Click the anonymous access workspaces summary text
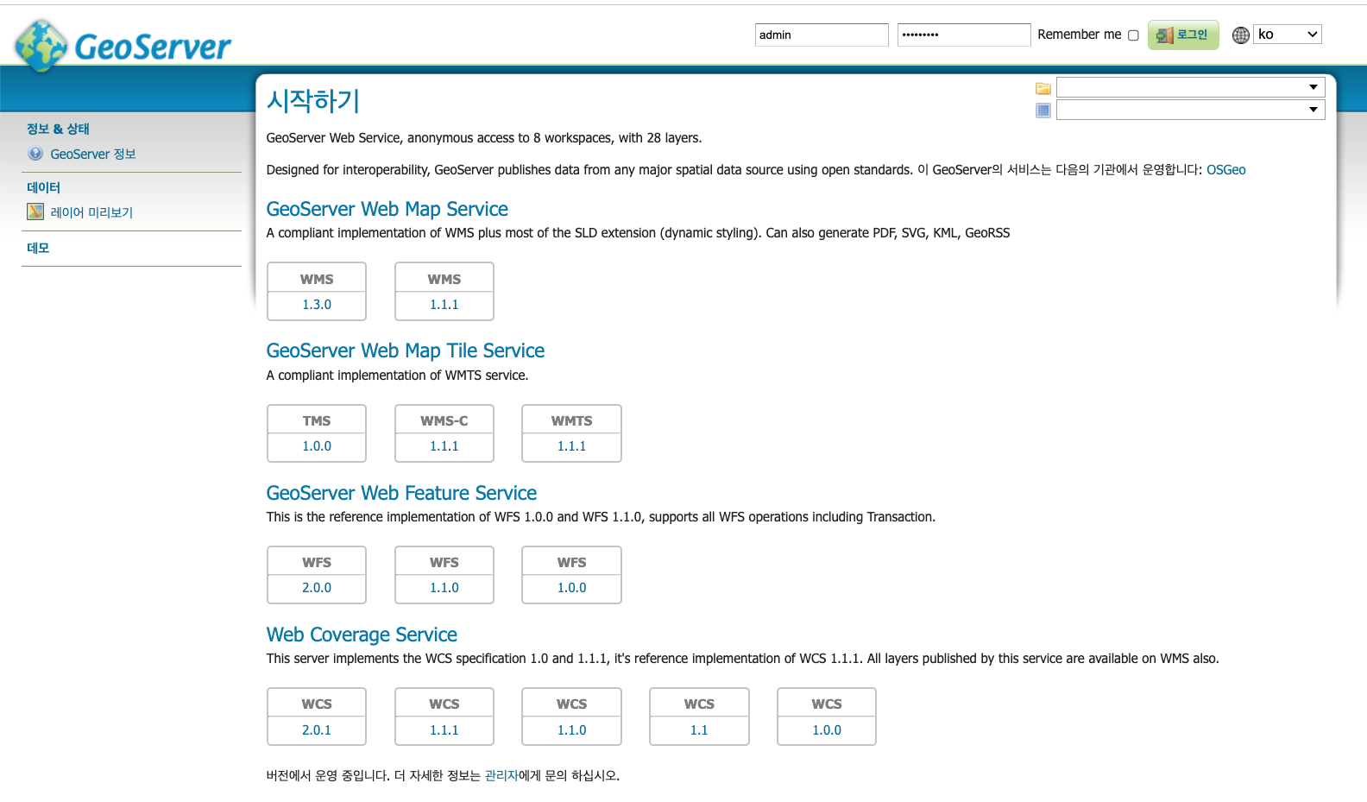The width and height of the screenshot is (1367, 802). 484,138
